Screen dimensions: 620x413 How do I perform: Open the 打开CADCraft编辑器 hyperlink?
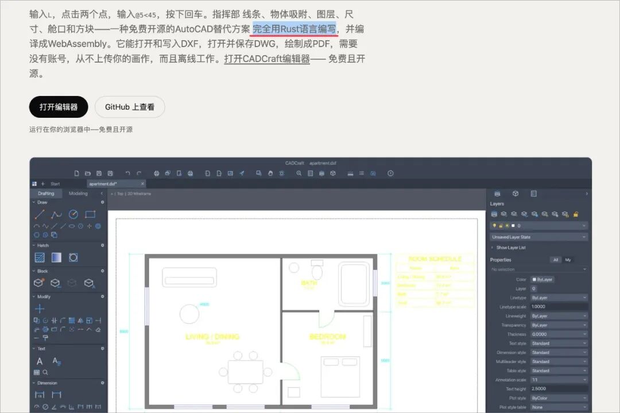[x=267, y=59]
